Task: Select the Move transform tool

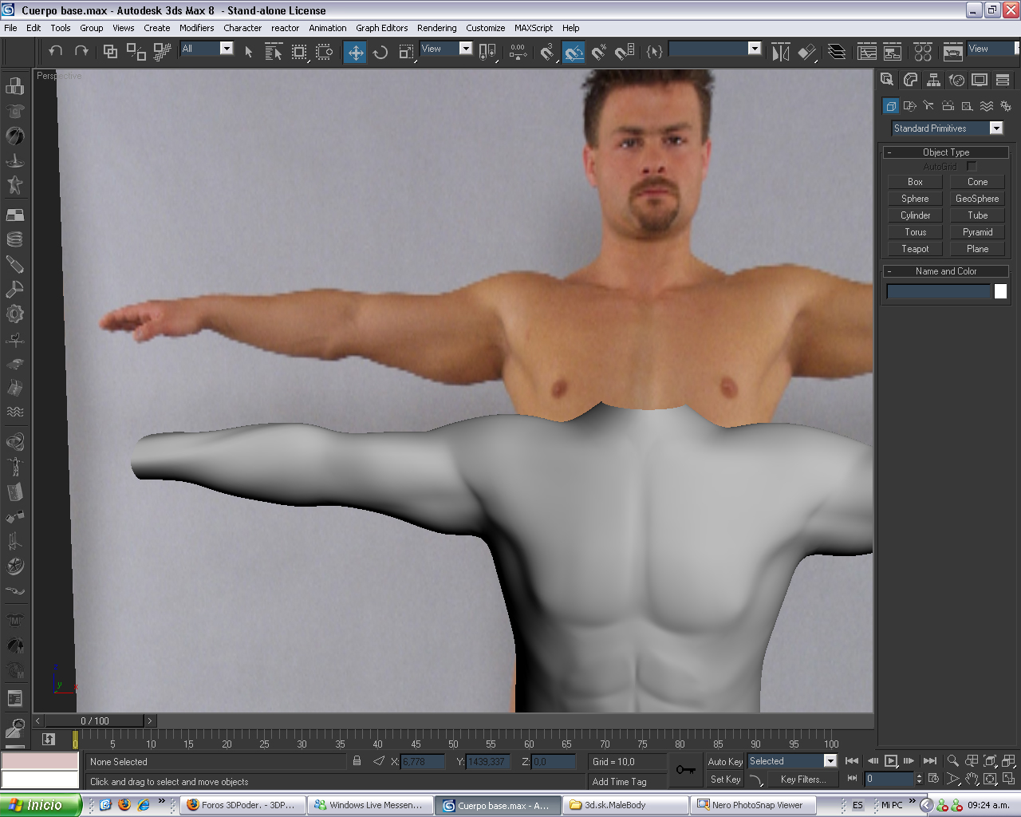Action: (x=355, y=53)
